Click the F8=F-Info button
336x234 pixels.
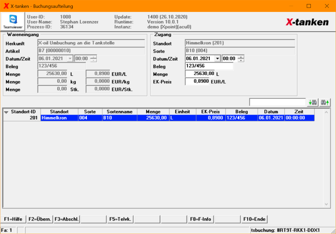201,219
